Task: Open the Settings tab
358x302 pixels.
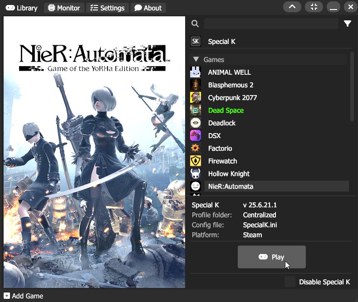Action: pyautogui.click(x=107, y=8)
